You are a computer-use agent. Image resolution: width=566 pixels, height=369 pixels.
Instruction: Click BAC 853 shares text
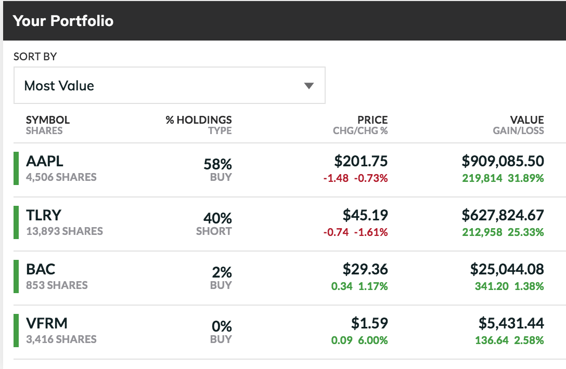click(x=57, y=285)
